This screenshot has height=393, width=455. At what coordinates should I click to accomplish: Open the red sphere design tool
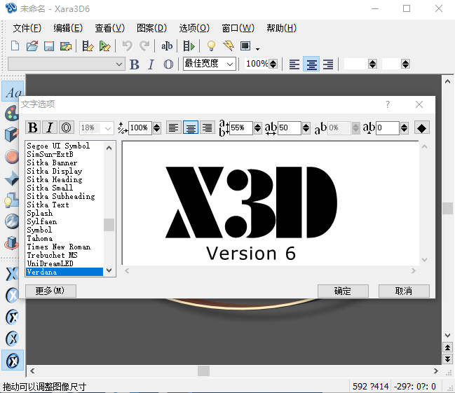[x=12, y=156]
